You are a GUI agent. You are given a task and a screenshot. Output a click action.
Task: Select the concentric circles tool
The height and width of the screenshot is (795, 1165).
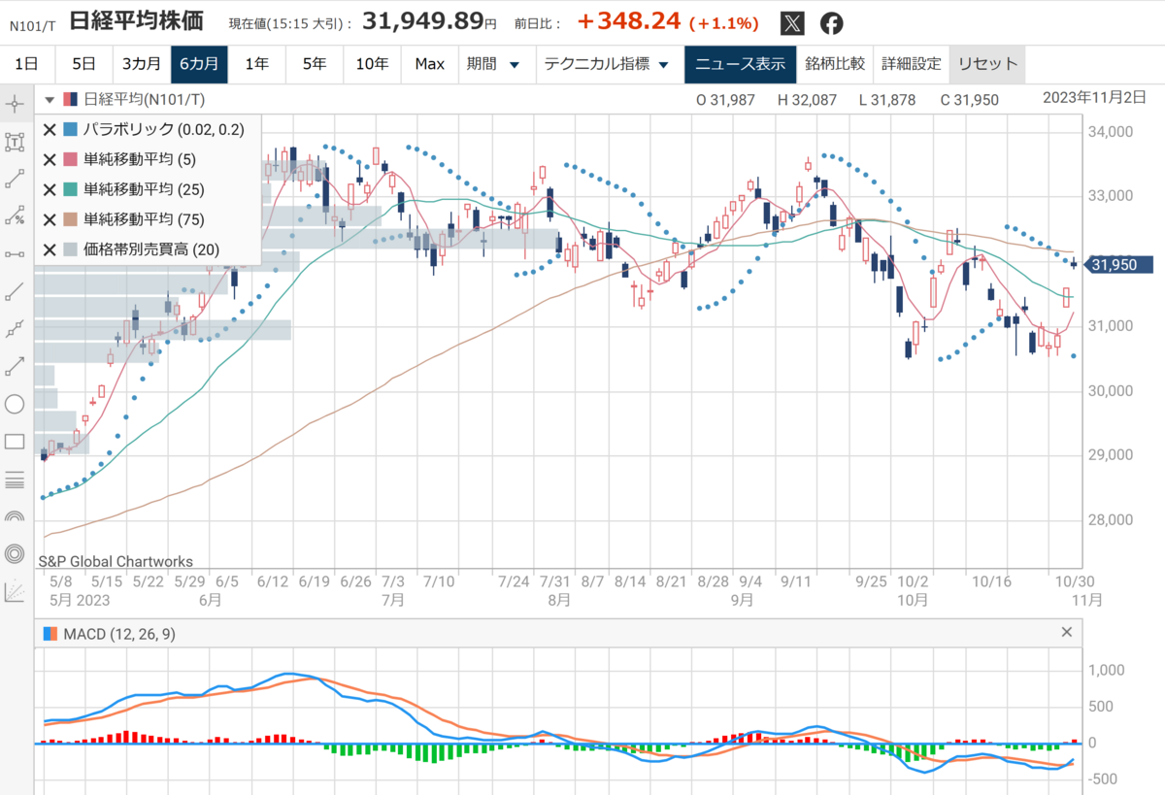tap(15, 553)
